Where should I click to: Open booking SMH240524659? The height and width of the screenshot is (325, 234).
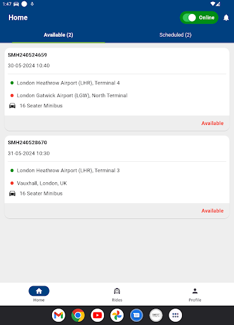tap(27, 55)
